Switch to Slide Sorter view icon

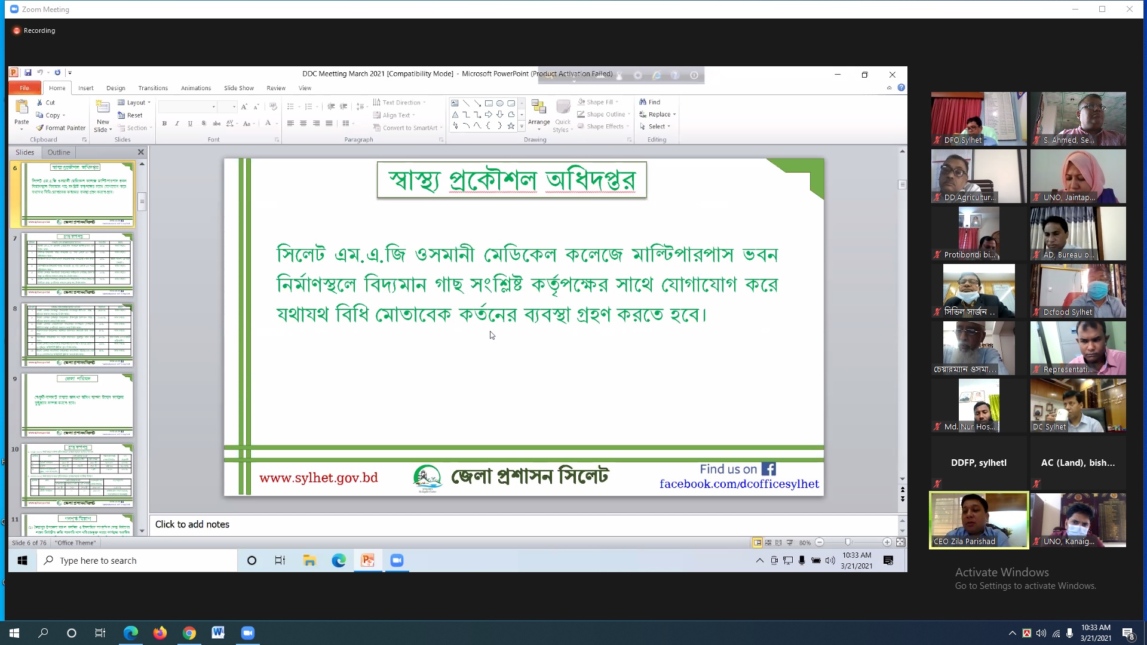[x=768, y=543]
